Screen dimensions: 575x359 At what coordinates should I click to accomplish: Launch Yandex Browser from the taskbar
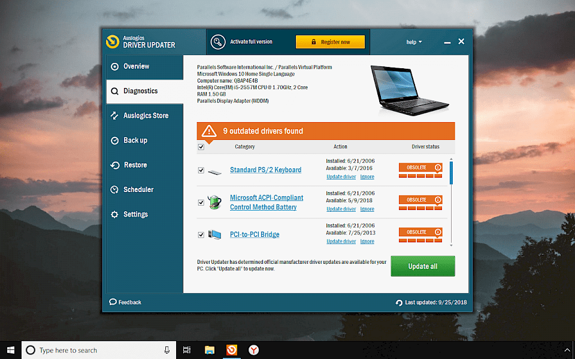point(253,350)
